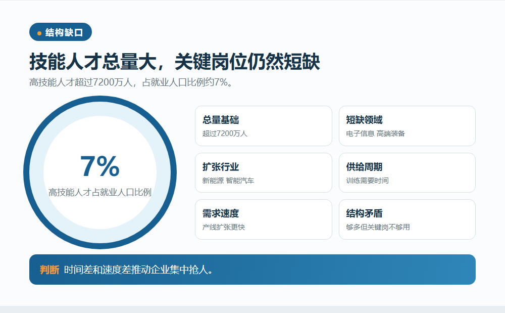
Task: Select the text 够多但关键岗不够用
Action: (378, 227)
